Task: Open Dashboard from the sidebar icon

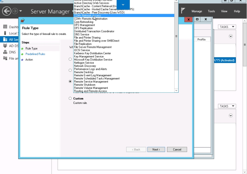Action: [5, 27]
